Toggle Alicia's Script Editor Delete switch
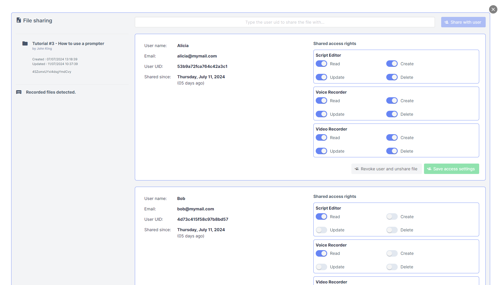This screenshot has height=285, width=500. (392, 77)
